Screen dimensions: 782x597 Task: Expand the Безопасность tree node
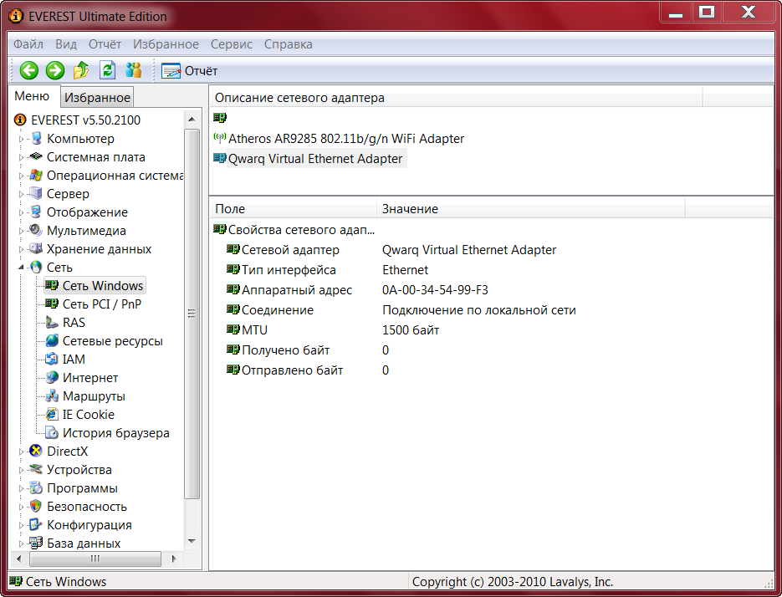tap(22, 507)
